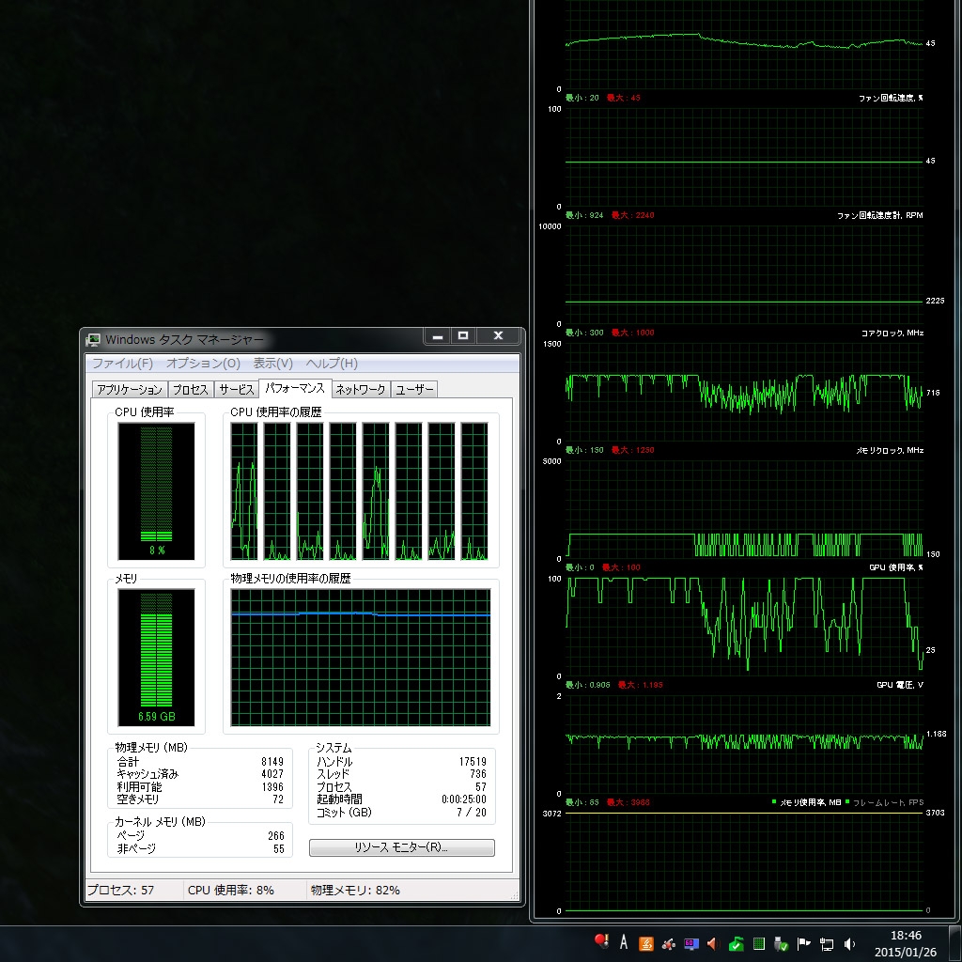962x962 pixels.
Task: Click the green folder checkmark tray icon
Action: (x=737, y=943)
